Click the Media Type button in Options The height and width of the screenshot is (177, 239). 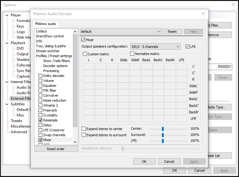tap(220, 107)
